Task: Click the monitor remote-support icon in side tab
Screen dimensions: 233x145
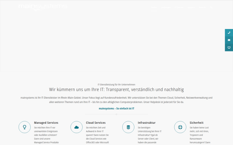Action: pyautogui.click(x=229, y=48)
